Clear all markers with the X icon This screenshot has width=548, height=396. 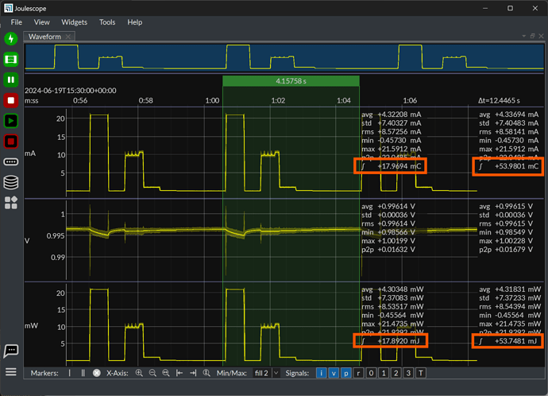click(97, 373)
